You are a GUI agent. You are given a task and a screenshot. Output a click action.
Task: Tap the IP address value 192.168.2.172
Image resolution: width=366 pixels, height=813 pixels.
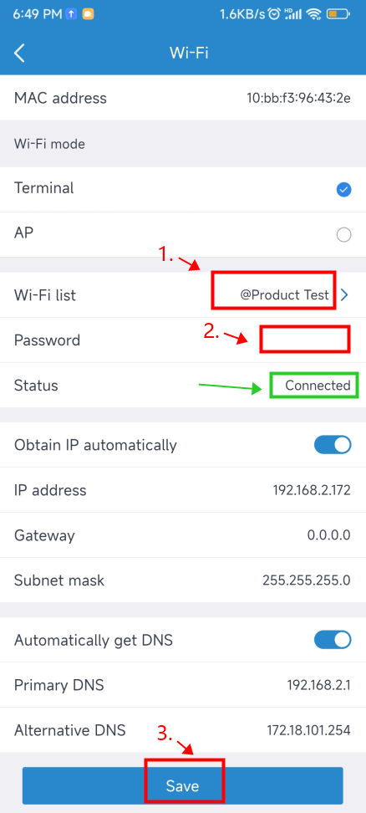pos(312,490)
